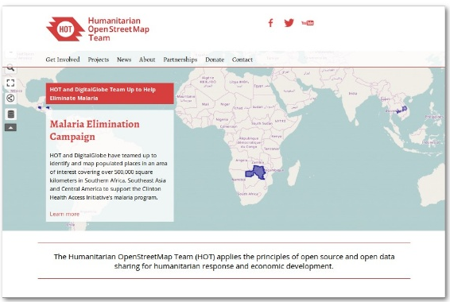
Task: Open HOT's Twitter page icon
Action: click(289, 23)
